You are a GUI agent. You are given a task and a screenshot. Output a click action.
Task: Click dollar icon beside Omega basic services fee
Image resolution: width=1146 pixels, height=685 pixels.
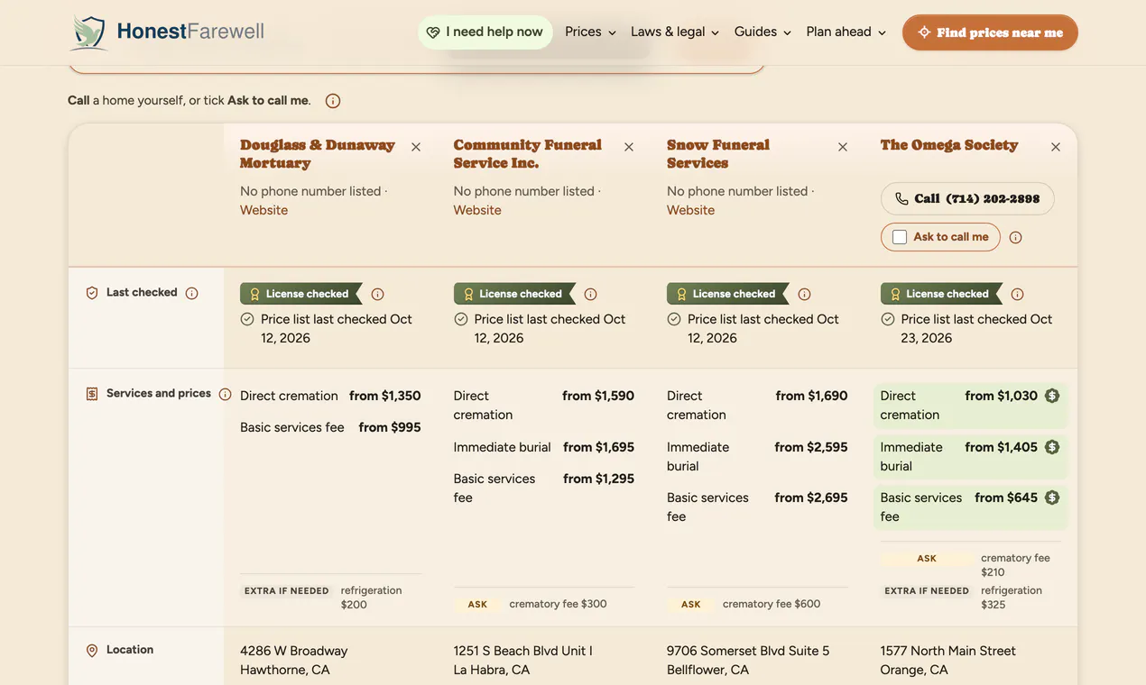point(1052,498)
